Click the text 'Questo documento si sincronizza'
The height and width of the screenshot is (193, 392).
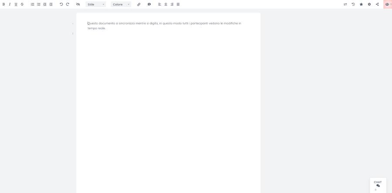111,23
